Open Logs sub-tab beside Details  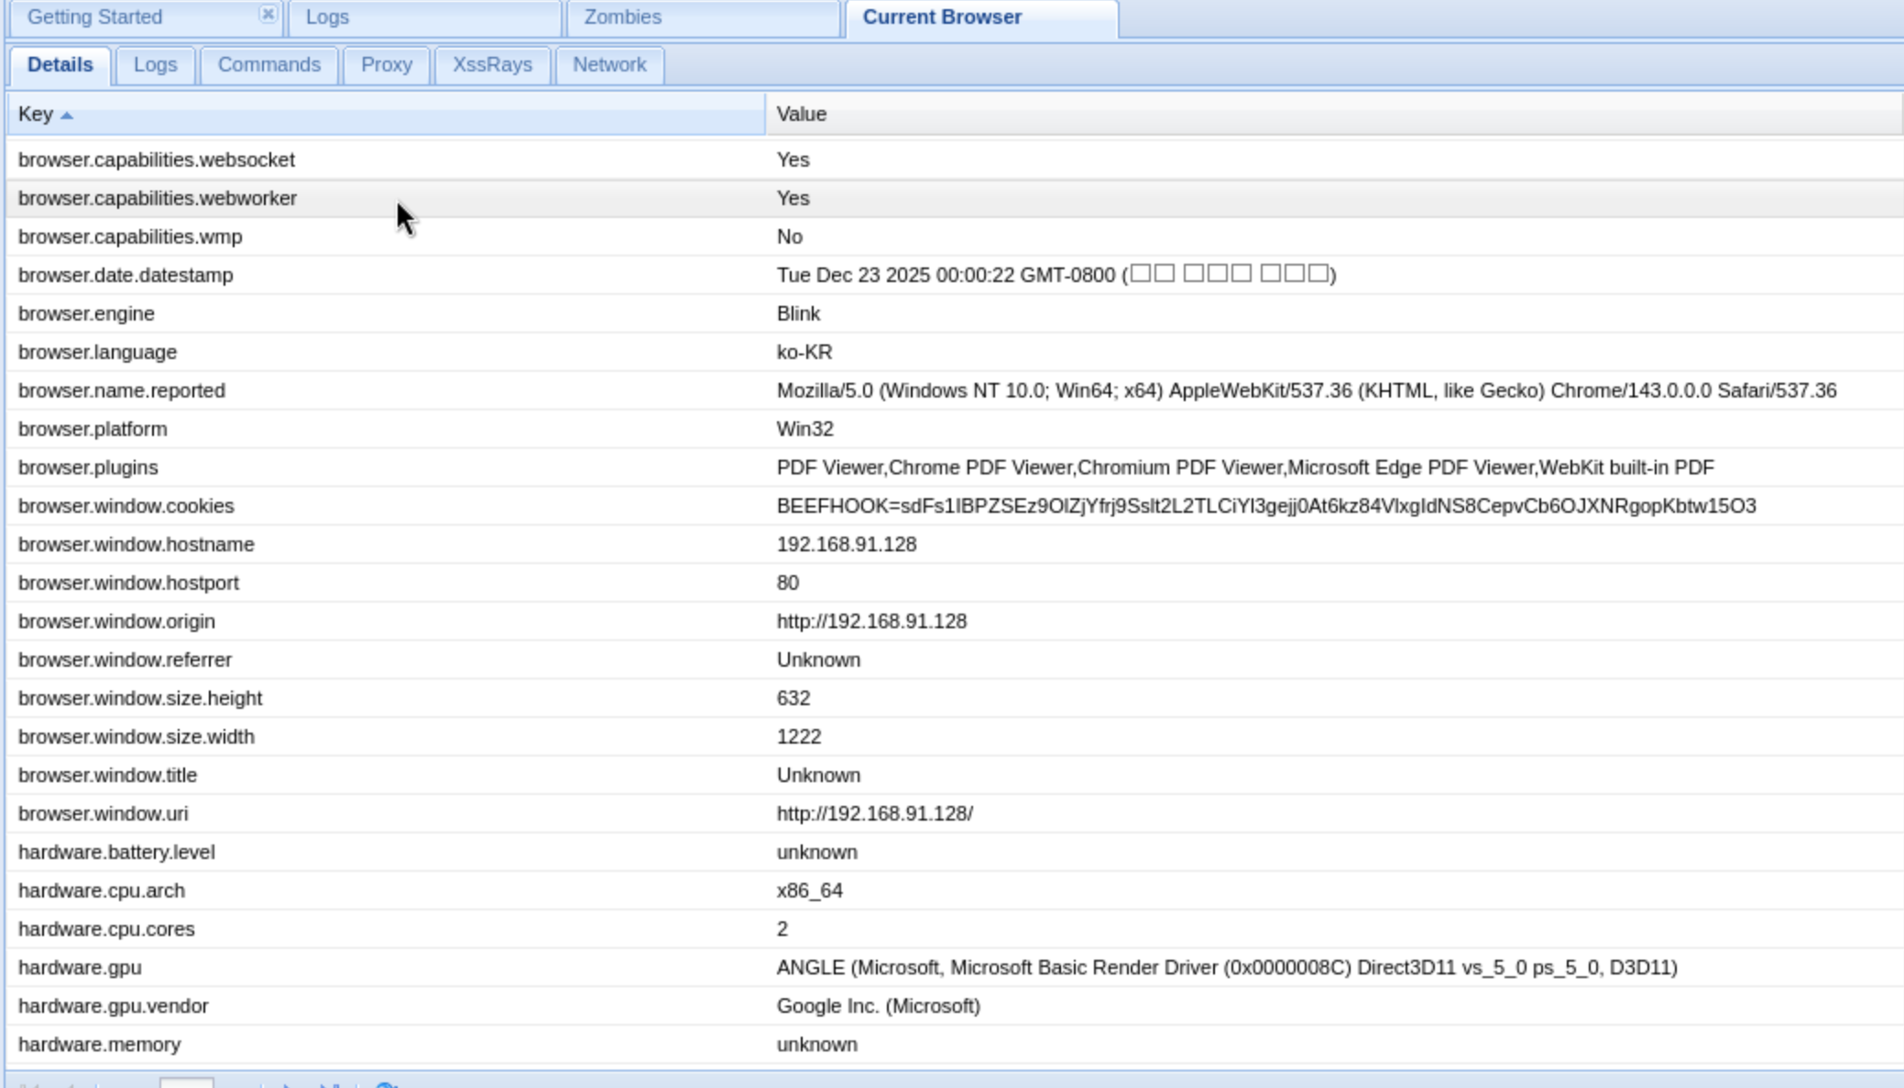(x=155, y=65)
